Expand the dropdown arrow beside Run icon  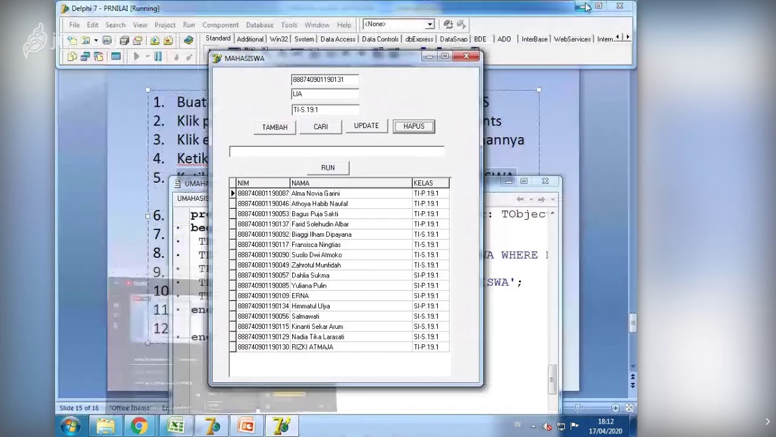(147, 56)
